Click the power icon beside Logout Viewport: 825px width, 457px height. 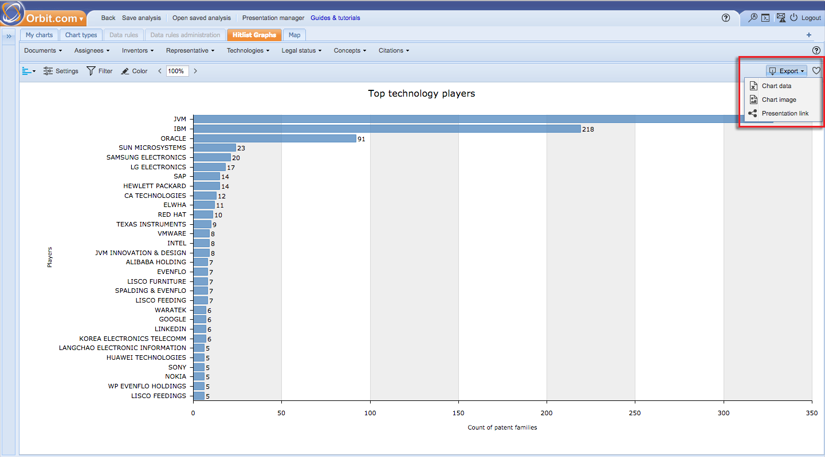(x=793, y=18)
